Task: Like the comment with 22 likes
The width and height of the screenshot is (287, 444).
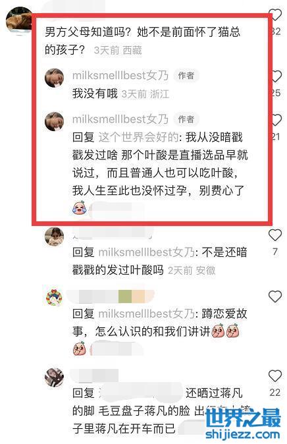Action: click(275, 376)
